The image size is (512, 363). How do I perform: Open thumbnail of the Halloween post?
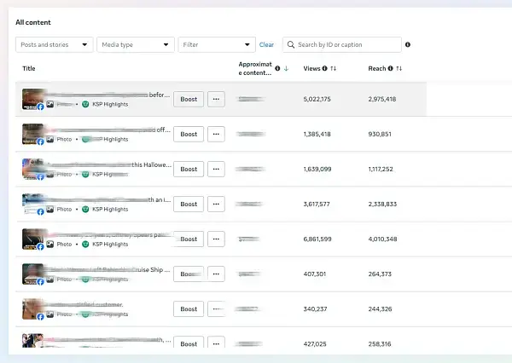(33, 169)
